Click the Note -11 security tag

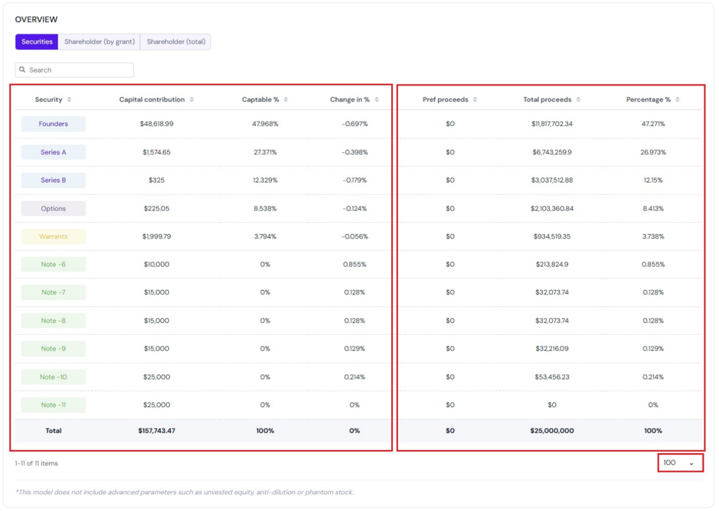coord(53,405)
